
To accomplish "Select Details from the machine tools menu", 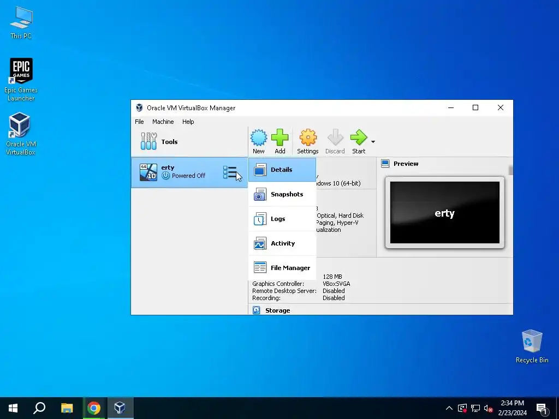I will tap(282, 170).
